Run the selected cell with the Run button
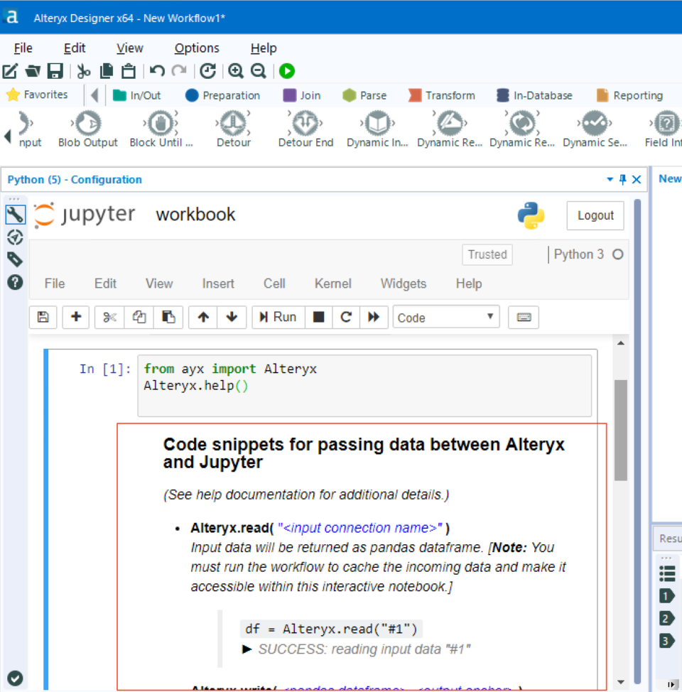The width and height of the screenshot is (682, 692). [x=278, y=317]
